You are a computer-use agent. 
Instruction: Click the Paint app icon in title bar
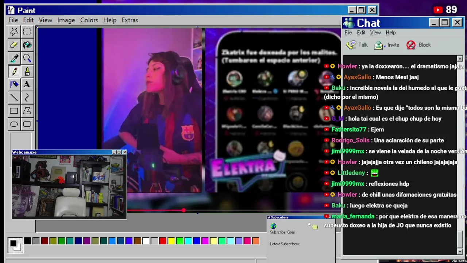click(11, 10)
